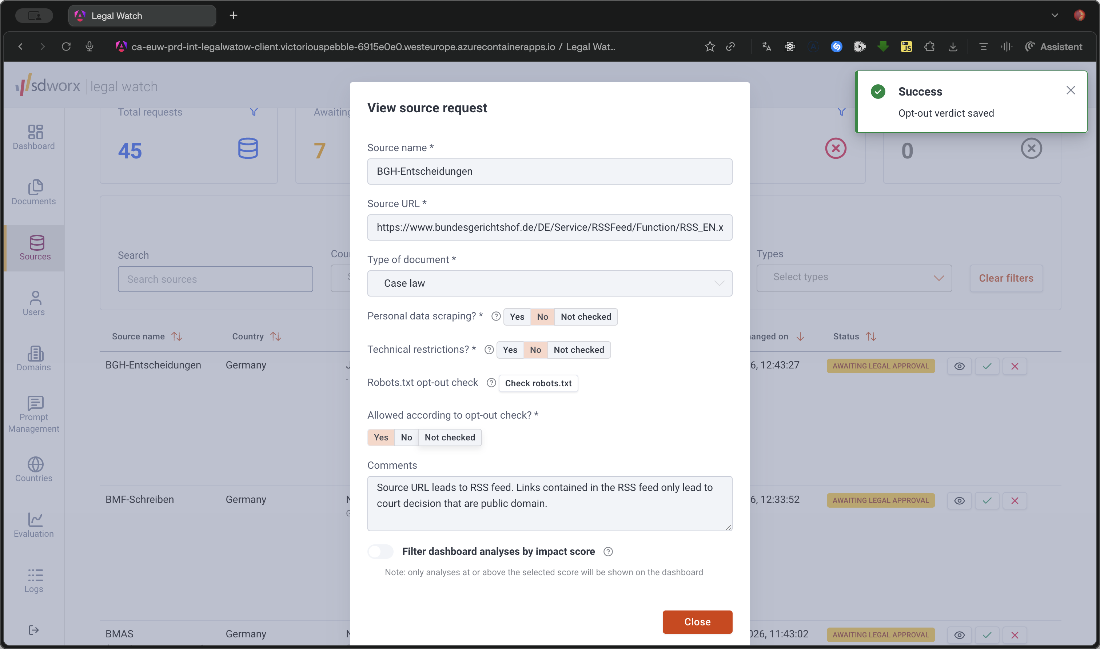Select No for Personal data scraping

(x=542, y=317)
